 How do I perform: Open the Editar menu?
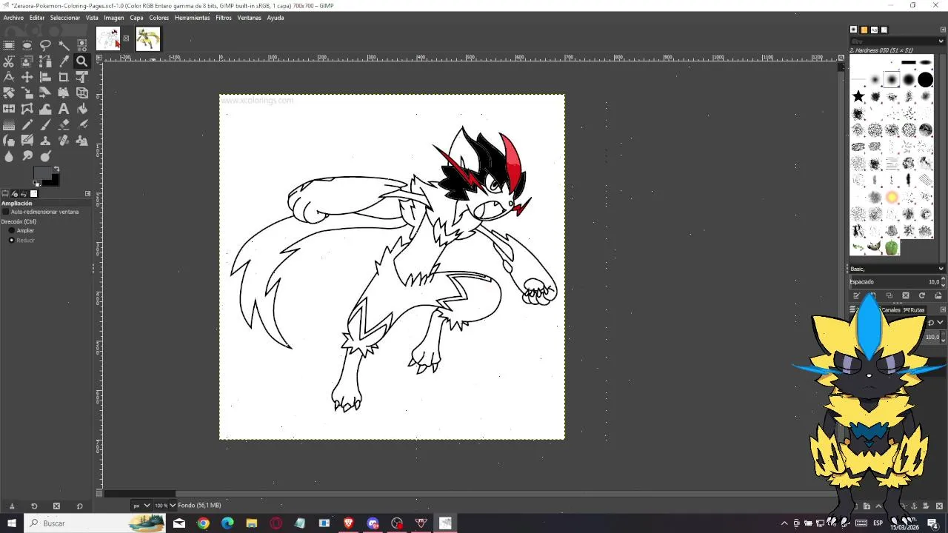coord(37,17)
